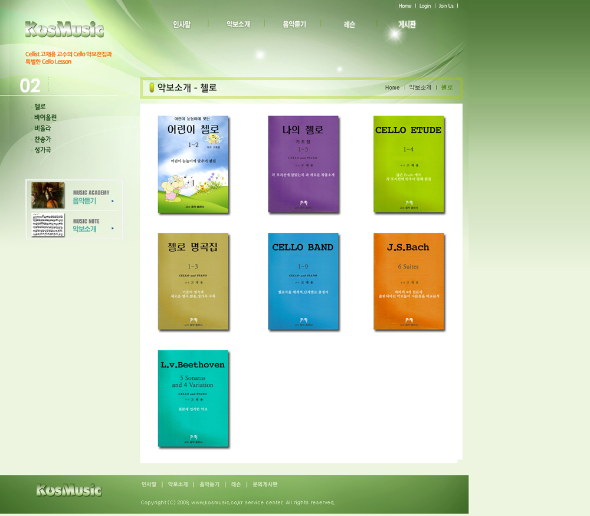590x516 pixels.
Task: Open the 음악듣기 top menu item
Action: pos(294,24)
